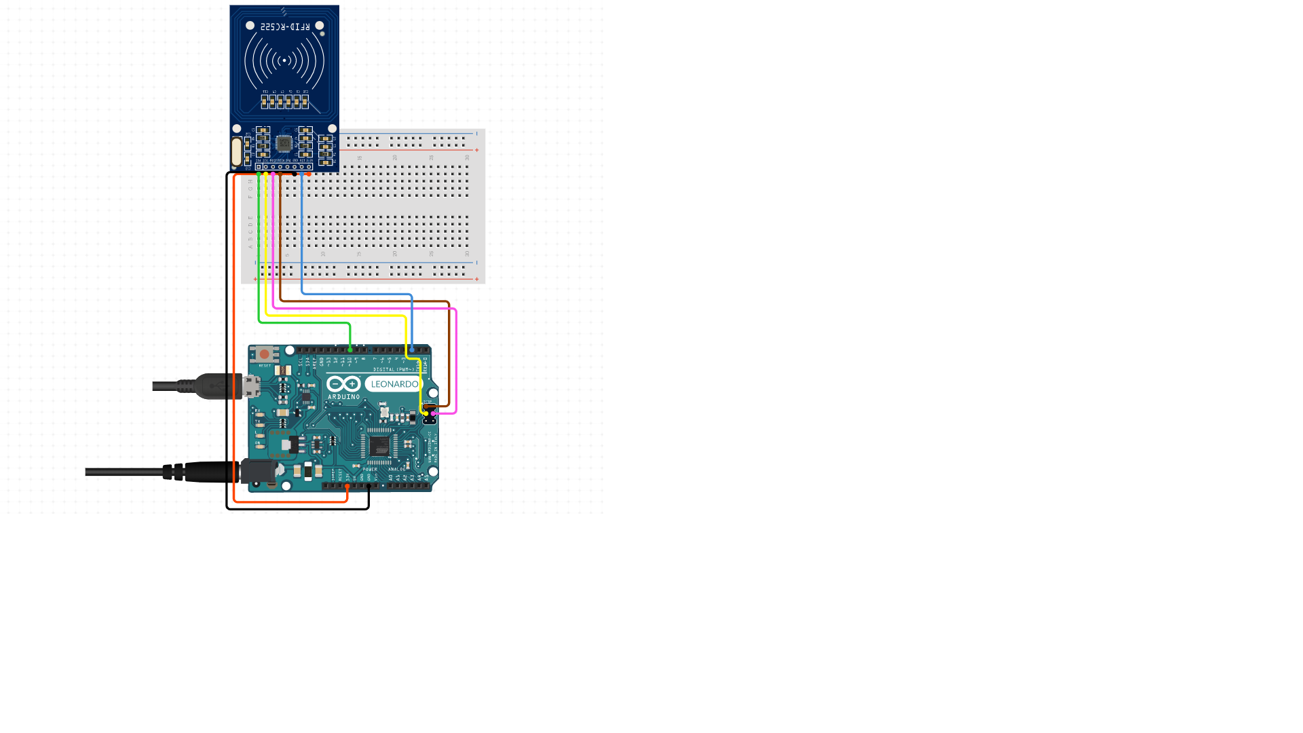Select the SDA pin on the RFID module

point(259,167)
